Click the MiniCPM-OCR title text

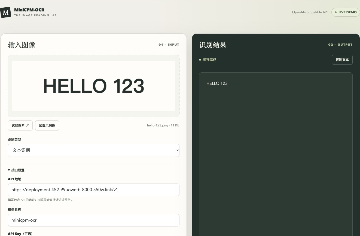coord(29,10)
